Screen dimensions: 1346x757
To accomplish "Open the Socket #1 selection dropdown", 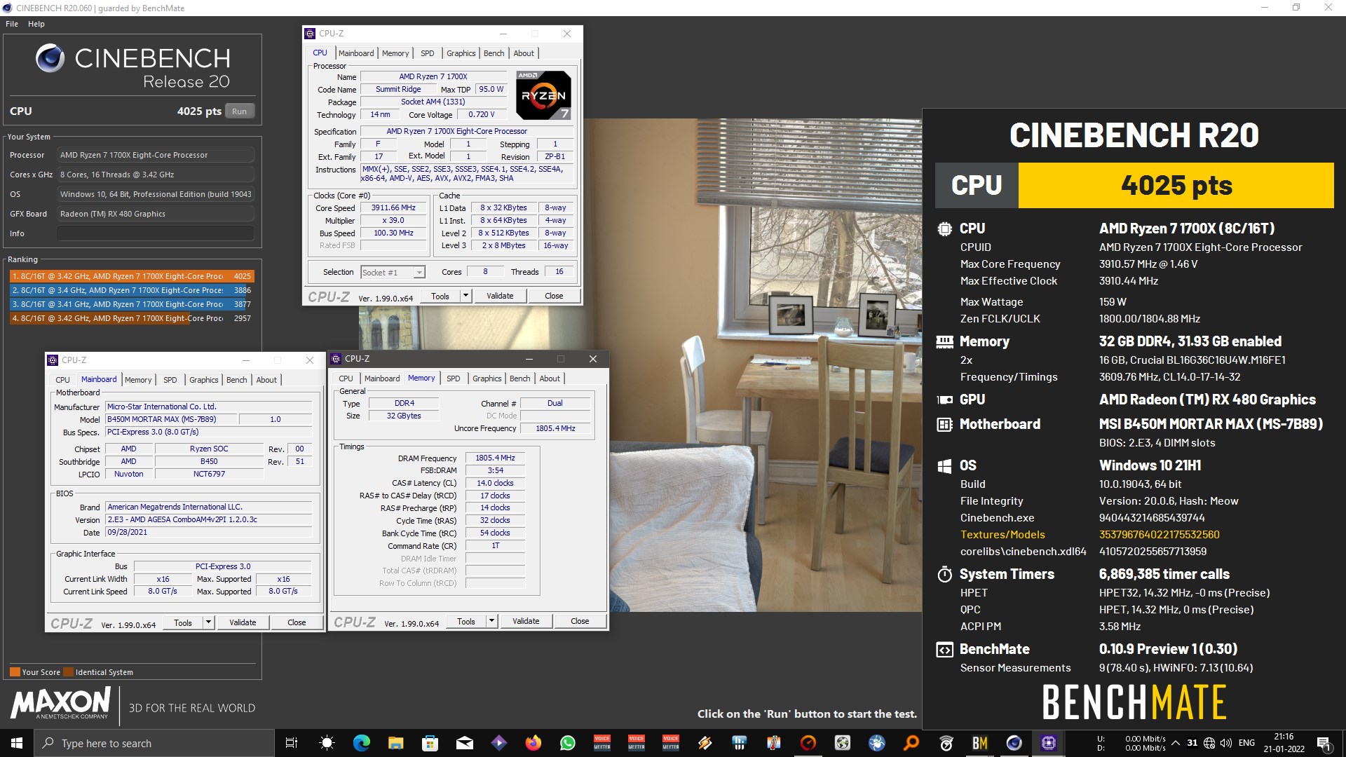I will (x=393, y=273).
